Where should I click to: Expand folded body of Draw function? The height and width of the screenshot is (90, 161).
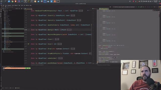pyautogui.click(x=73, y=49)
